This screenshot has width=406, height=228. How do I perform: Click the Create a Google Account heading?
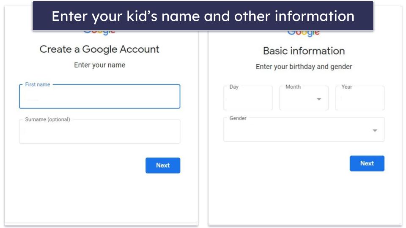click(x=99, y=49)
